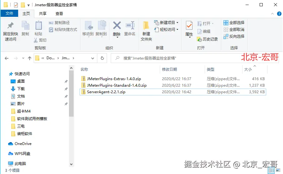Click Properties icon in quick access toolbar
Image resolution: width=283 pixels, height=174 pixels.
tap(16, 5)
